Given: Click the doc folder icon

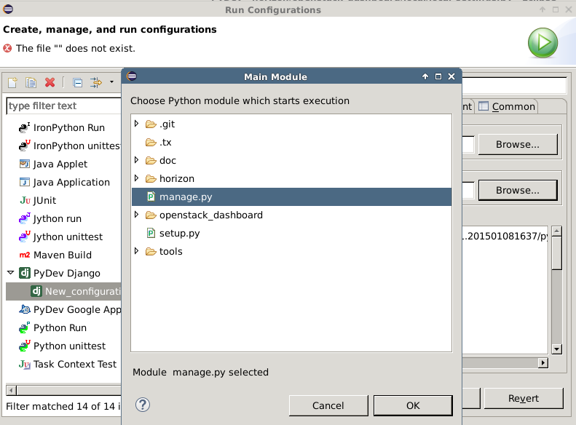Looking at the screenshot, I should [x=151, y=160].
